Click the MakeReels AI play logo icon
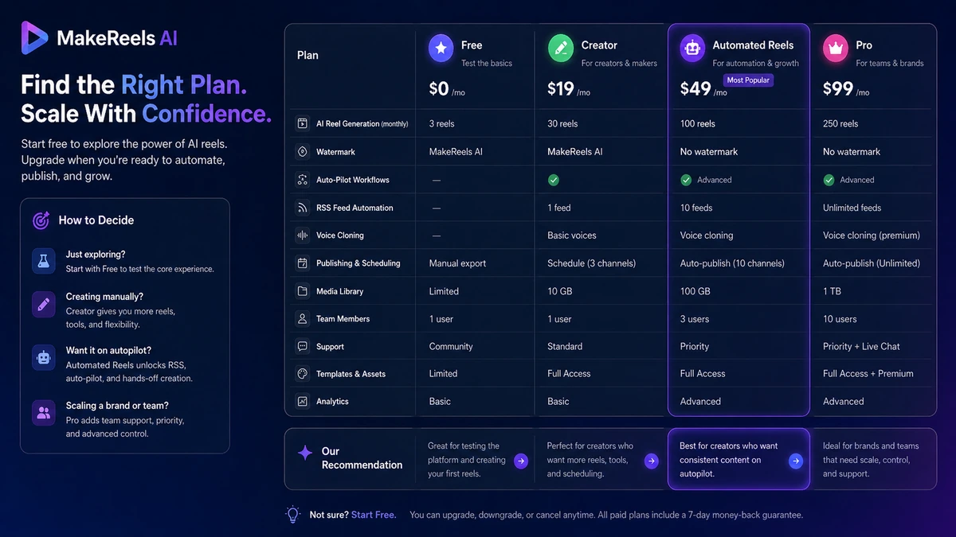The height and width of the screenshot is (537, 956). (x=36, y=38)
